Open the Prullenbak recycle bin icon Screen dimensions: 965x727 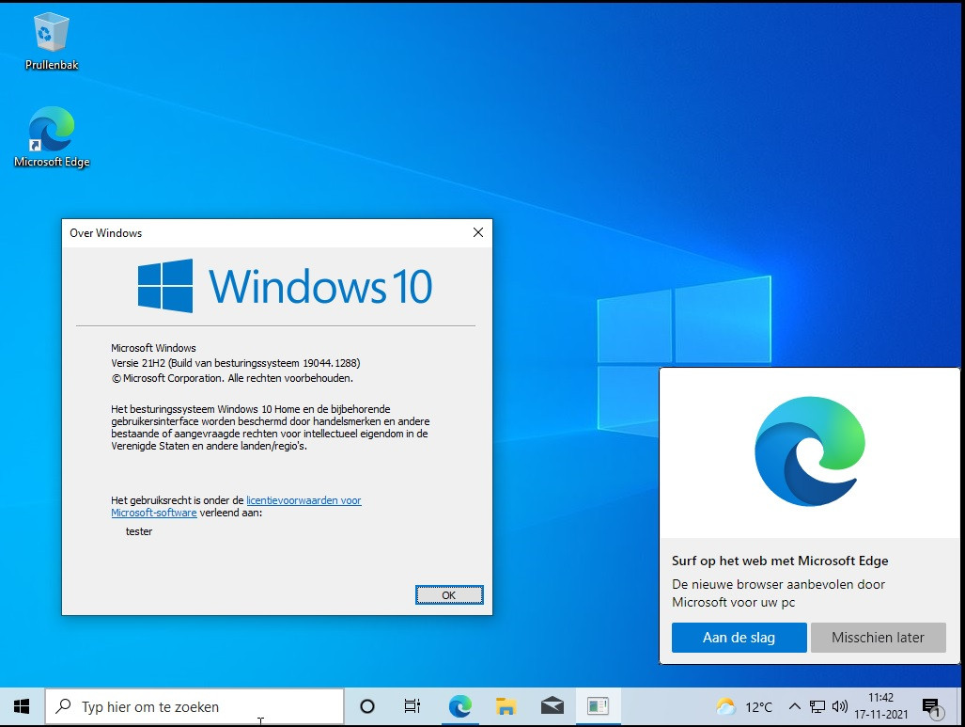pos(51,41)
